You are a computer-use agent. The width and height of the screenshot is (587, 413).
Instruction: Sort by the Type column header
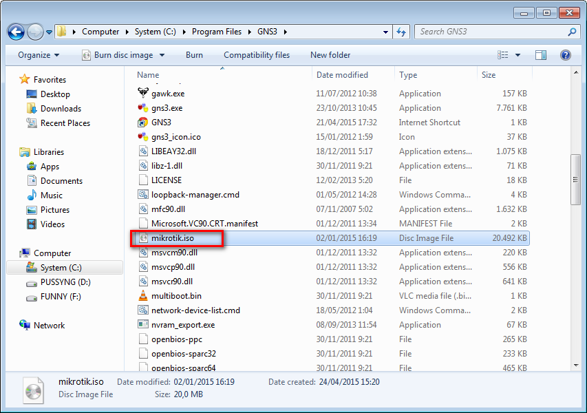tap(436, 75)
